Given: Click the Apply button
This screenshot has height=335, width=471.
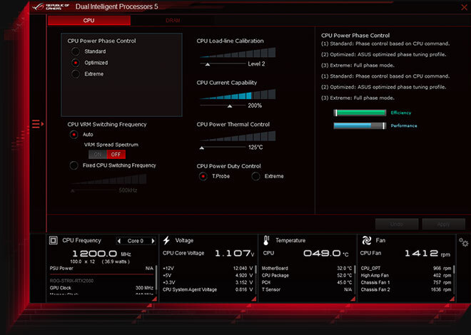Looking at the screenshot, I should point(443,225).
